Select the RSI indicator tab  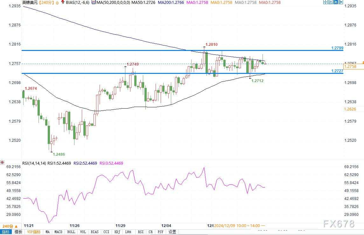tap(141, 232)
